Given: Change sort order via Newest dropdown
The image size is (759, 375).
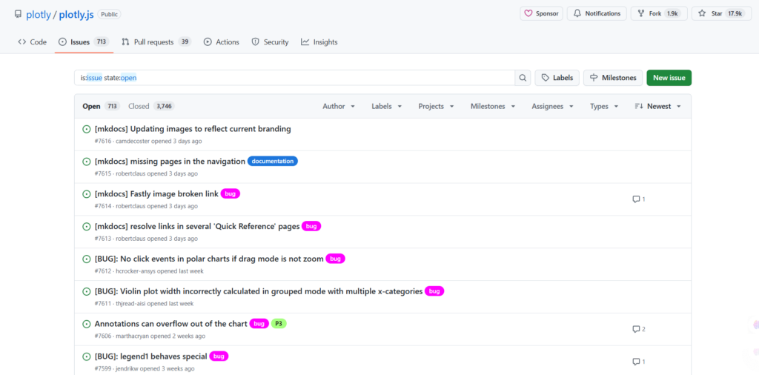Looking at the screenshot, I should 657,106.
